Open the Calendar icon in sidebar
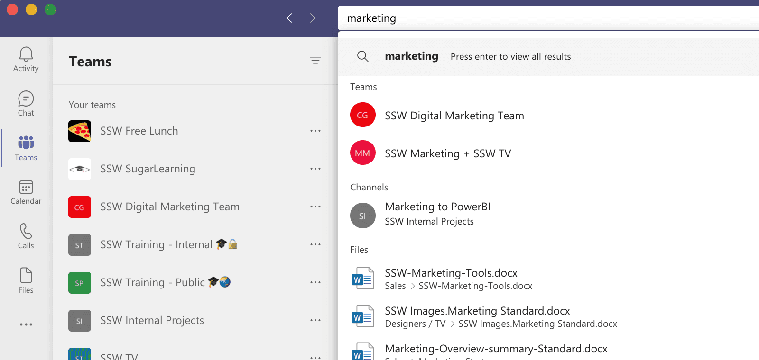Screen dimensions: 759x360 pyautogui.click(x=26, y=192)
